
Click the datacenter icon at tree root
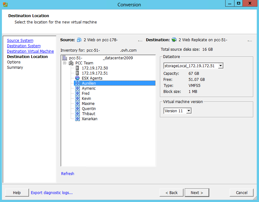click(65, 58)
